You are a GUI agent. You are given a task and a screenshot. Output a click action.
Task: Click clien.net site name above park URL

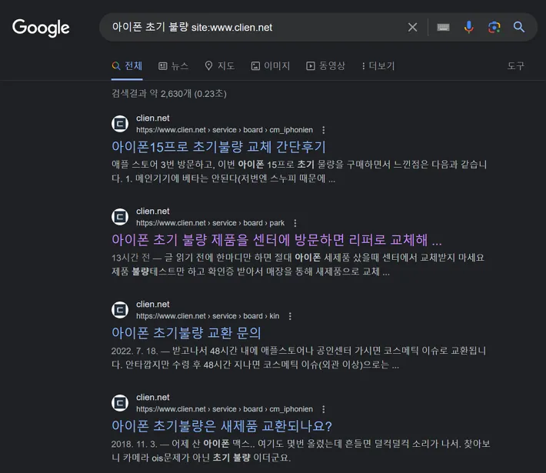(153, 211)
